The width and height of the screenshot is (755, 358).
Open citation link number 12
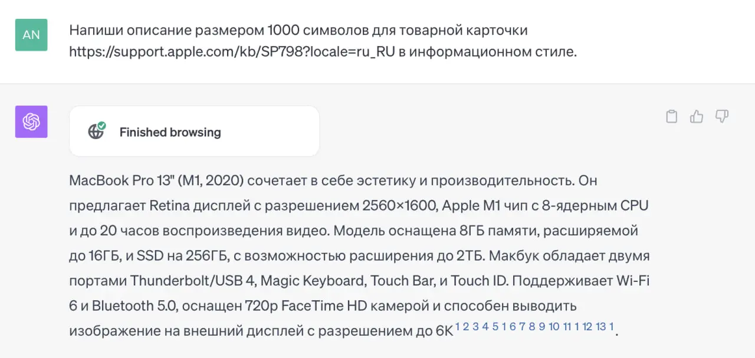coord(587,327)
